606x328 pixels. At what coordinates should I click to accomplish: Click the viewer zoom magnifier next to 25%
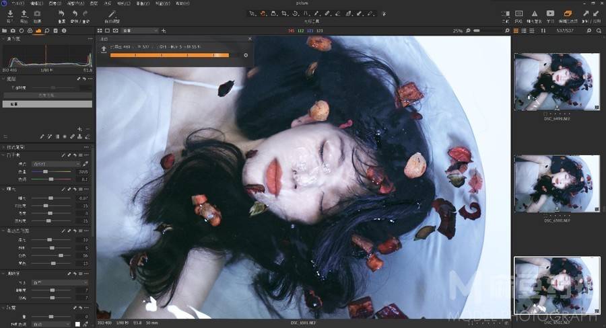point(468,30)
